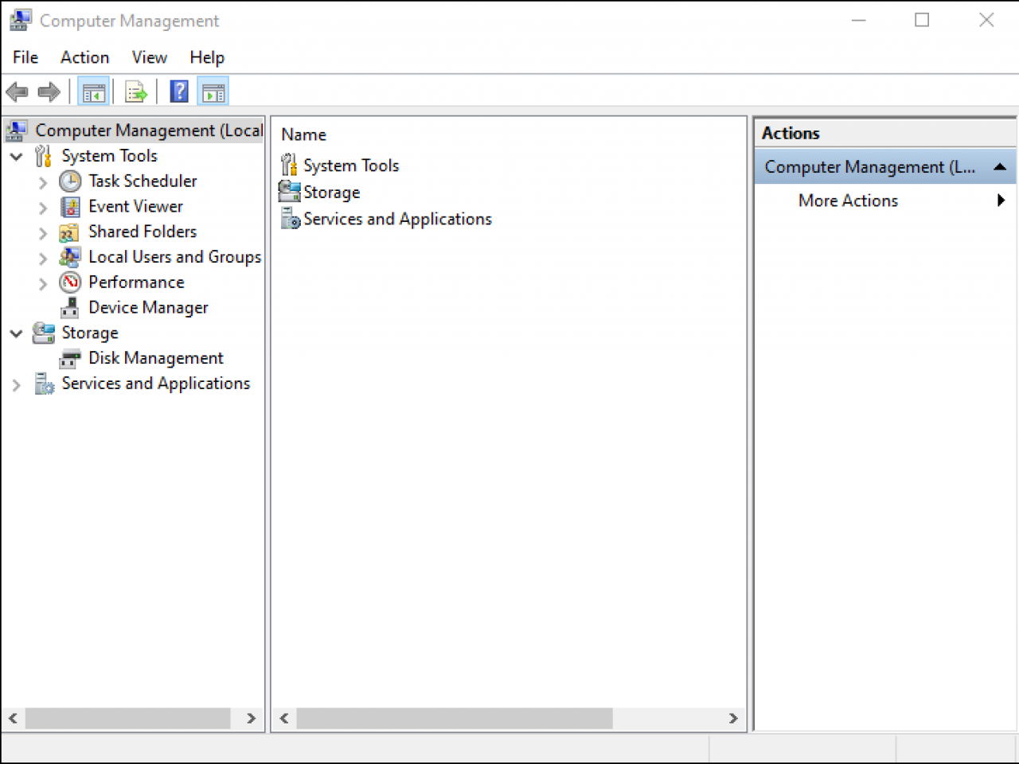Expand the Shared Folders node
The height and width of the screenshot is (764, 1019).
point(42,232)
